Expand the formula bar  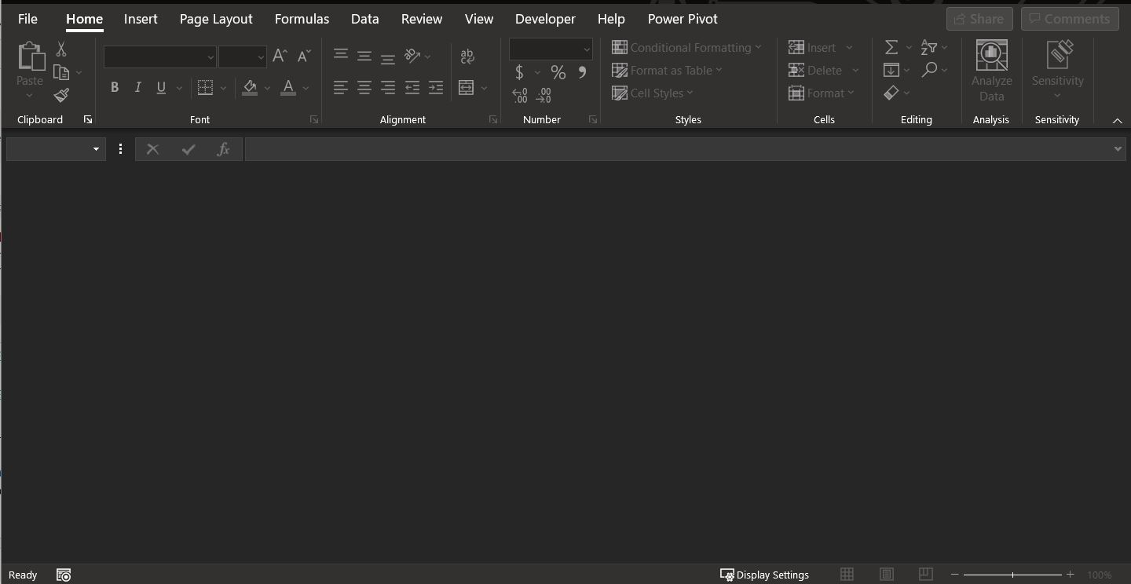click(x=1118, y=149)
